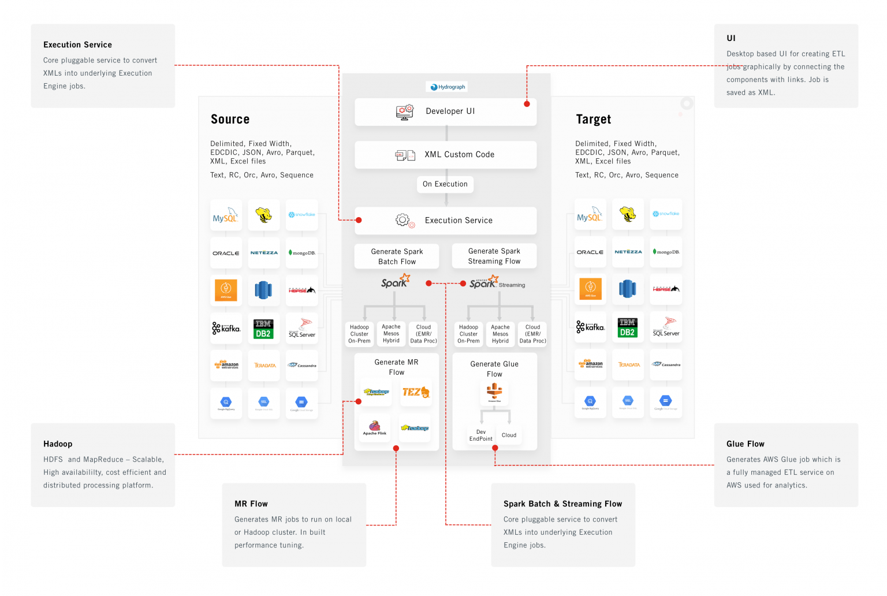Select Cassandra logo in Target panel
887x596 pixels.
click(x=666, y=364)
